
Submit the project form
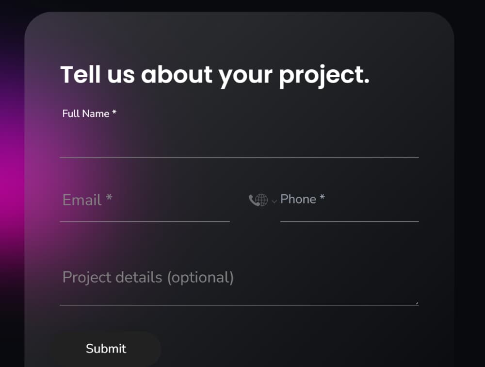click(x=105, y=349)
